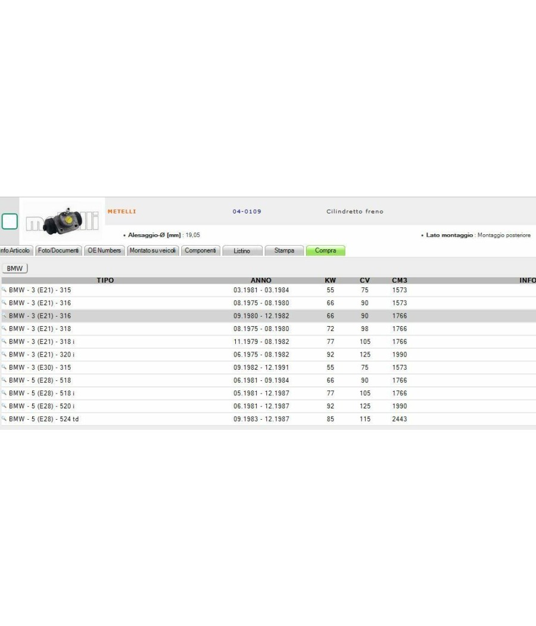Click the KW column header
536x626 pixels.
pos(330,280)
